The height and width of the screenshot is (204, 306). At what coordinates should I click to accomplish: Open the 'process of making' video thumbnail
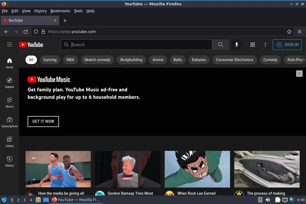coord(267,169)
